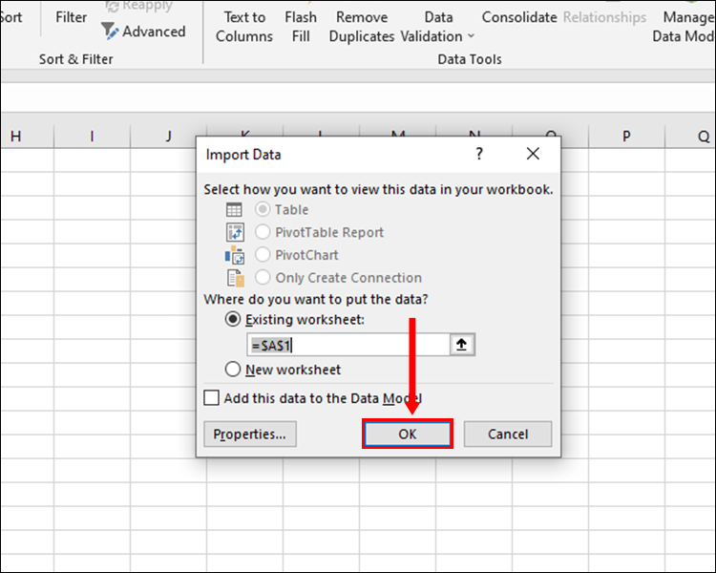This screenshot has width=716, height=573.
Task: Click the Only Create Connection icon
Action: 235,278
